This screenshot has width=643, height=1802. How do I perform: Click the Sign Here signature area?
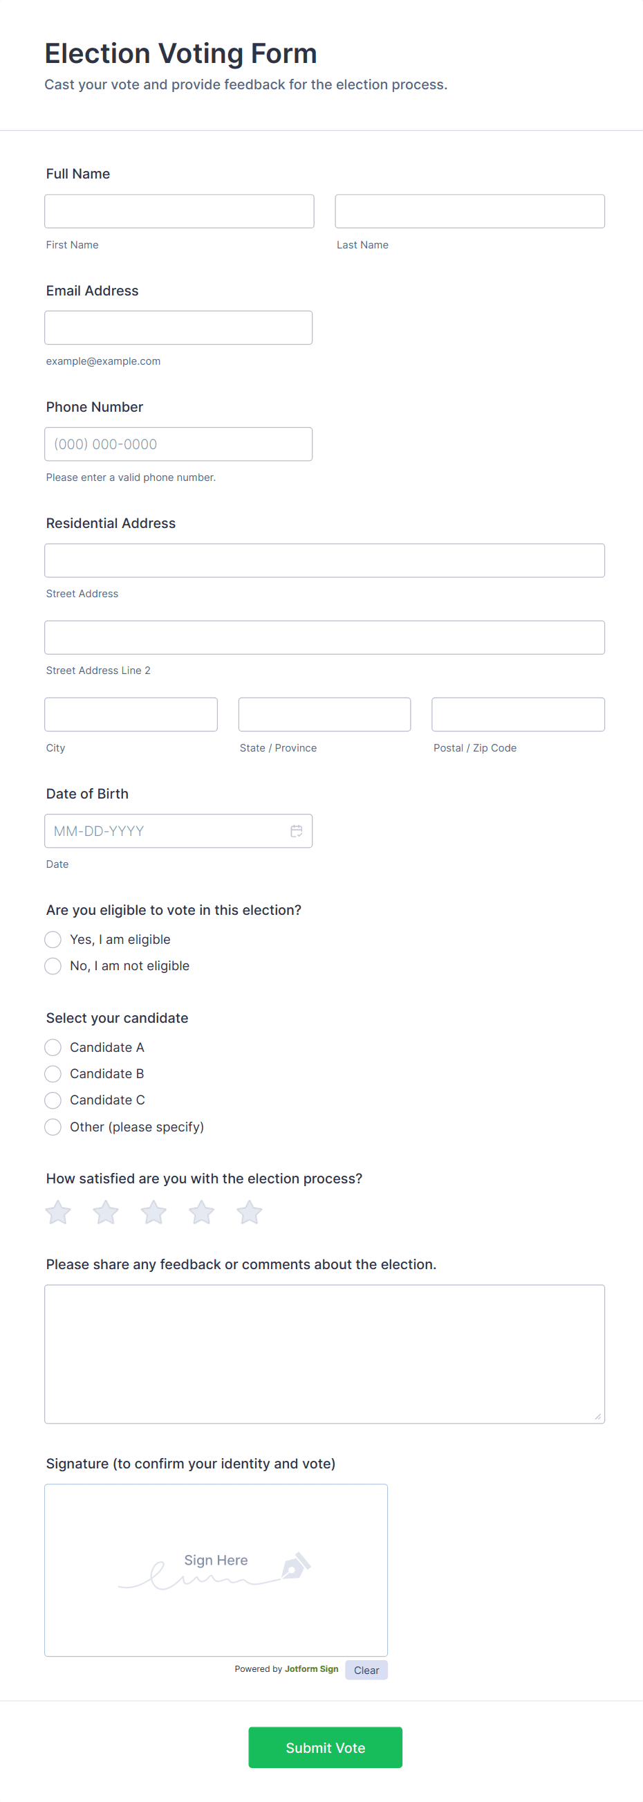(x=216, y=1569)
